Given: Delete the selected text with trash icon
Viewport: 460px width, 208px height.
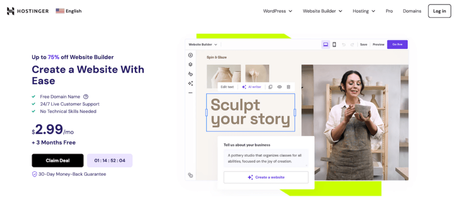Looking at the screenshot, I should [288, 87].
